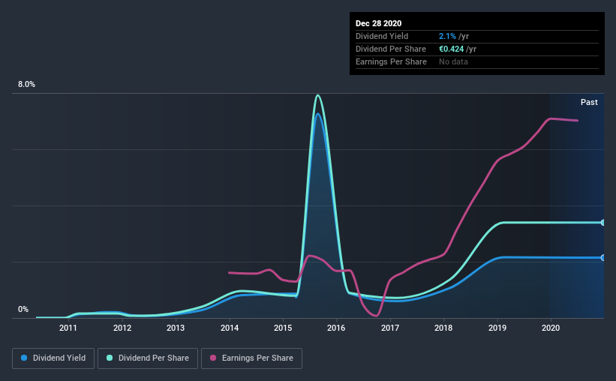Click the 2011 x-axis label

[68, 328]
